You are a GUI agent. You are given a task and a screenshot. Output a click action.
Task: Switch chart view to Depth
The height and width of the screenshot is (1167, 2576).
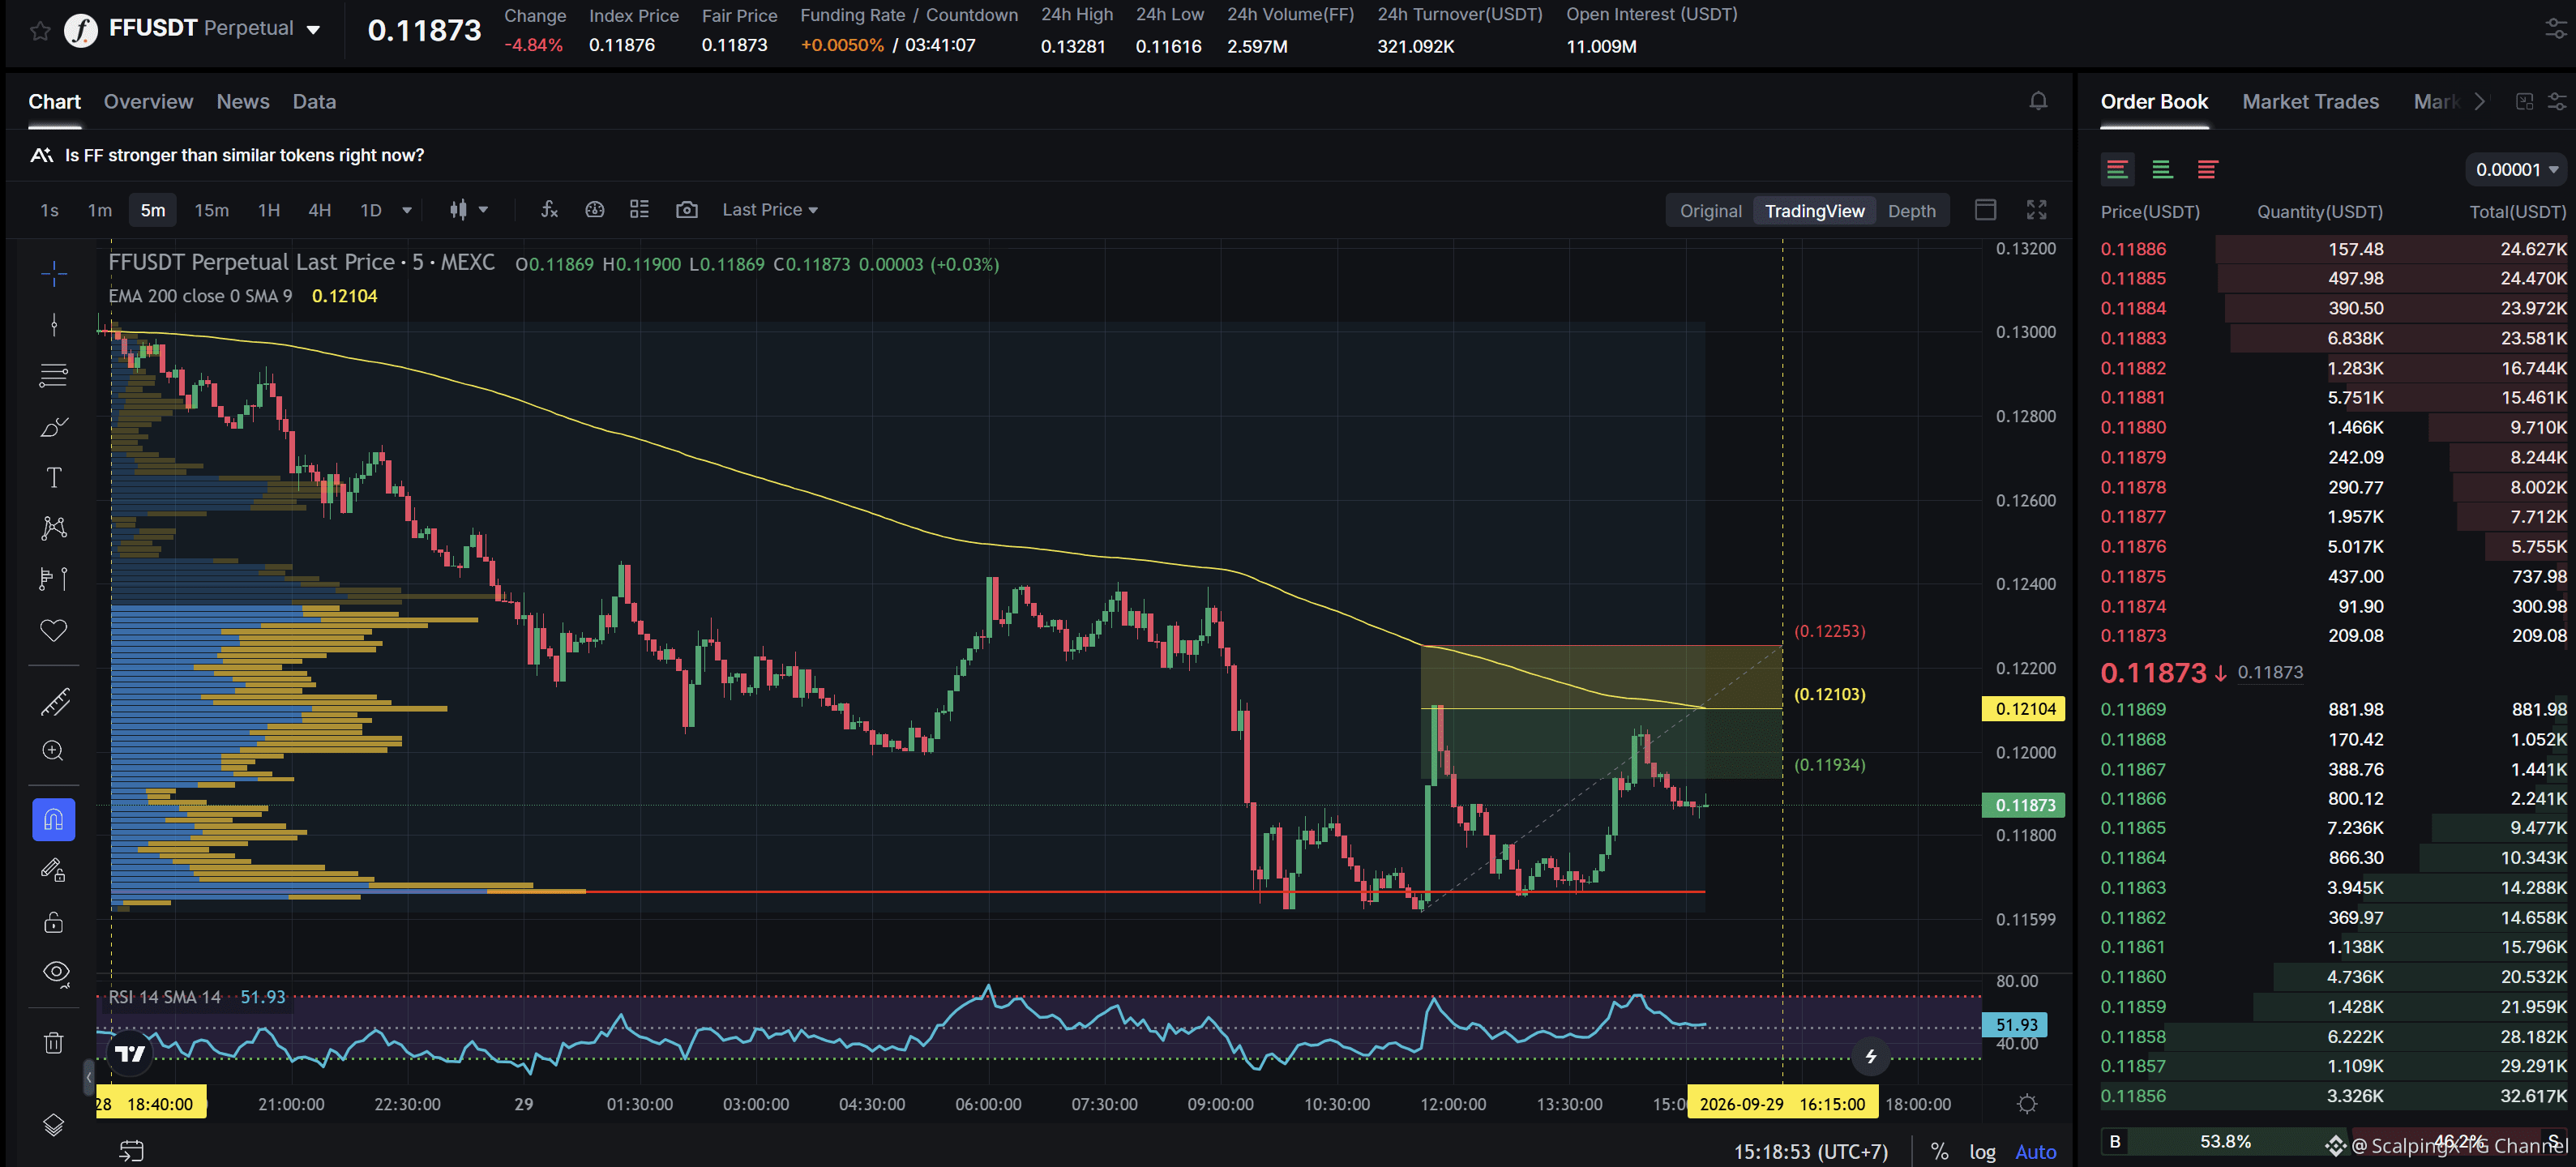click(x=1911, y=211)
